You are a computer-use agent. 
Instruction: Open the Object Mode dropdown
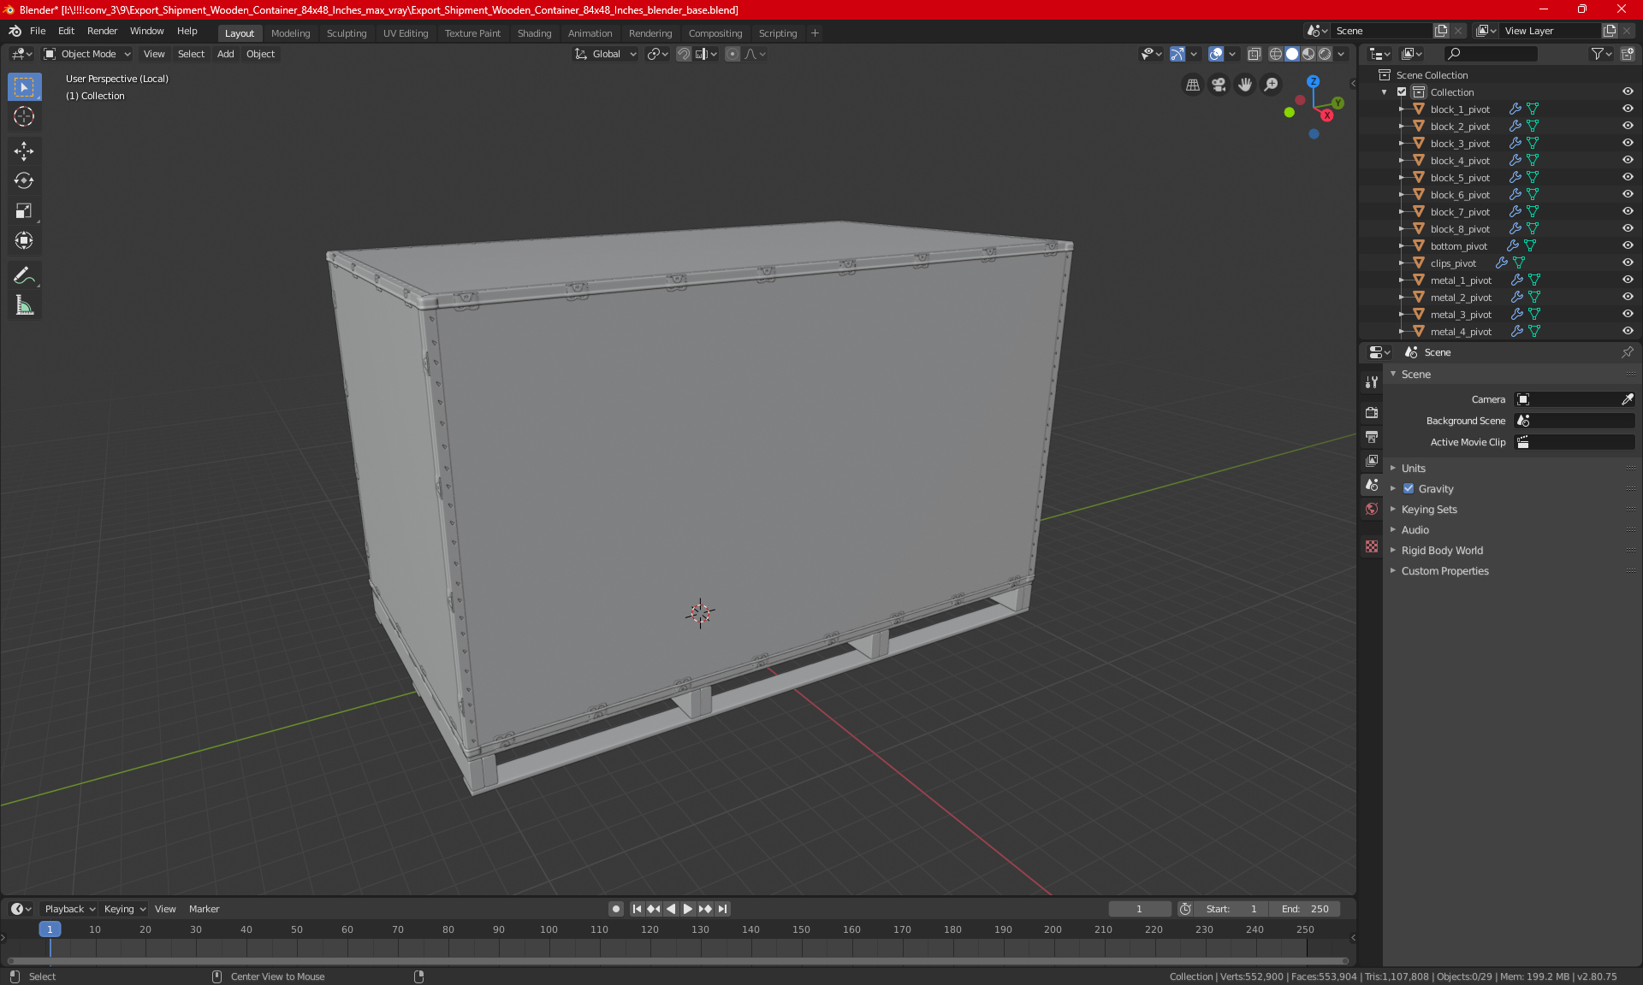tap(87, 54)
